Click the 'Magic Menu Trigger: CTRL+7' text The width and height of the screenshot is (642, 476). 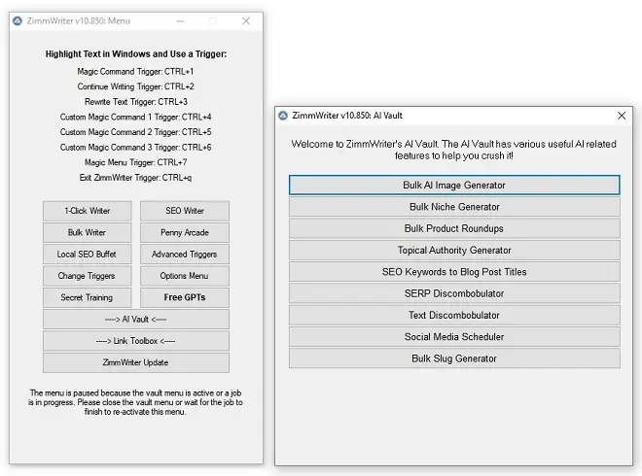tap(136, 162)
